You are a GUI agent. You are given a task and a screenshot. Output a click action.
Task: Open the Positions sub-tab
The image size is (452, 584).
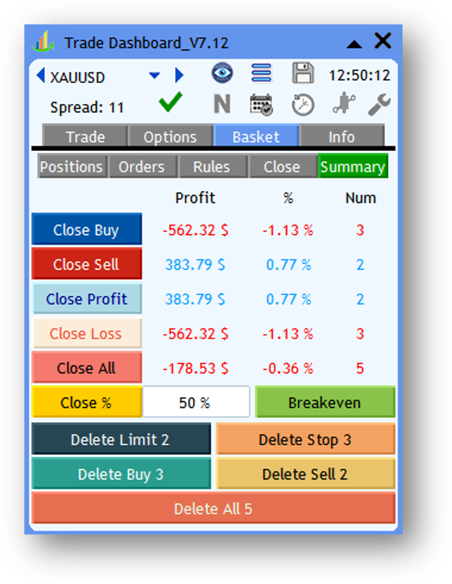[72, 166]
